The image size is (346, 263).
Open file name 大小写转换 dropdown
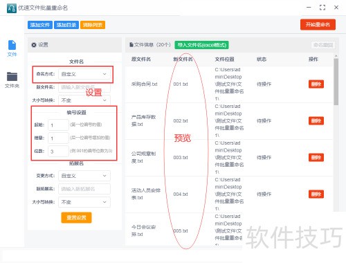point(84,100)
